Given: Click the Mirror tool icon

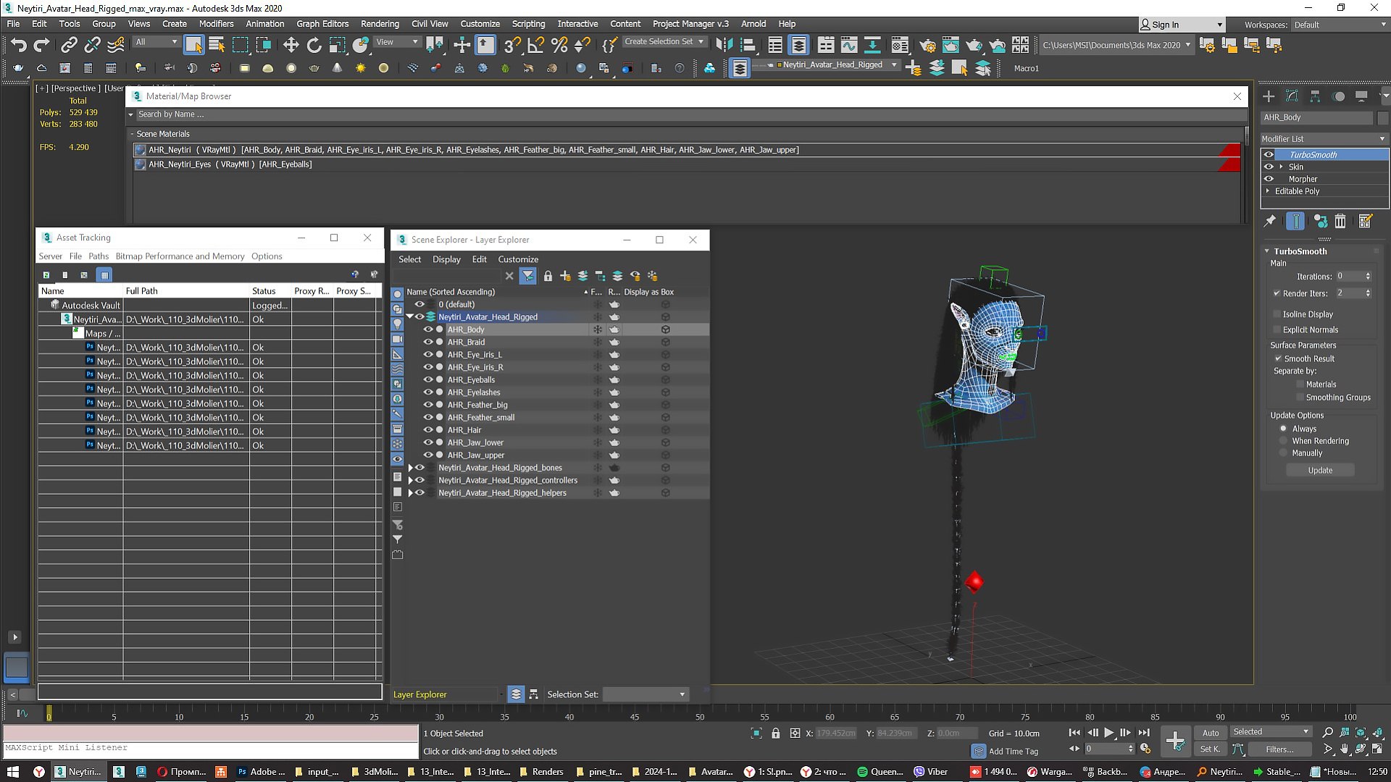Looking at the screenshot, I should coord(724,45).
